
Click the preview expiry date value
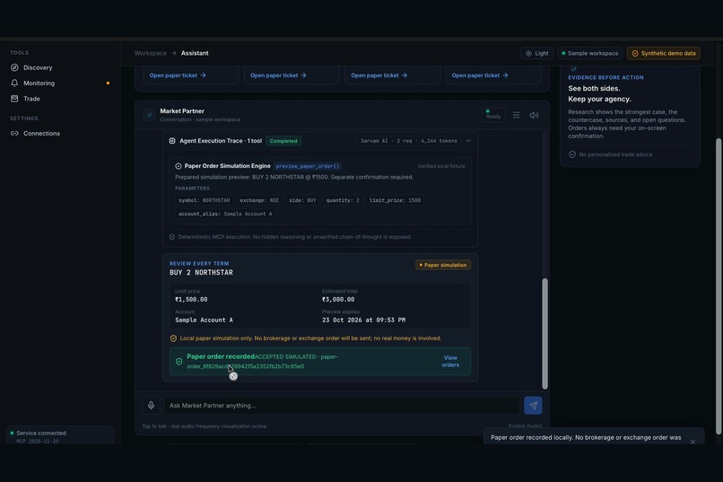pyautogui.click(x=364, y=320)
